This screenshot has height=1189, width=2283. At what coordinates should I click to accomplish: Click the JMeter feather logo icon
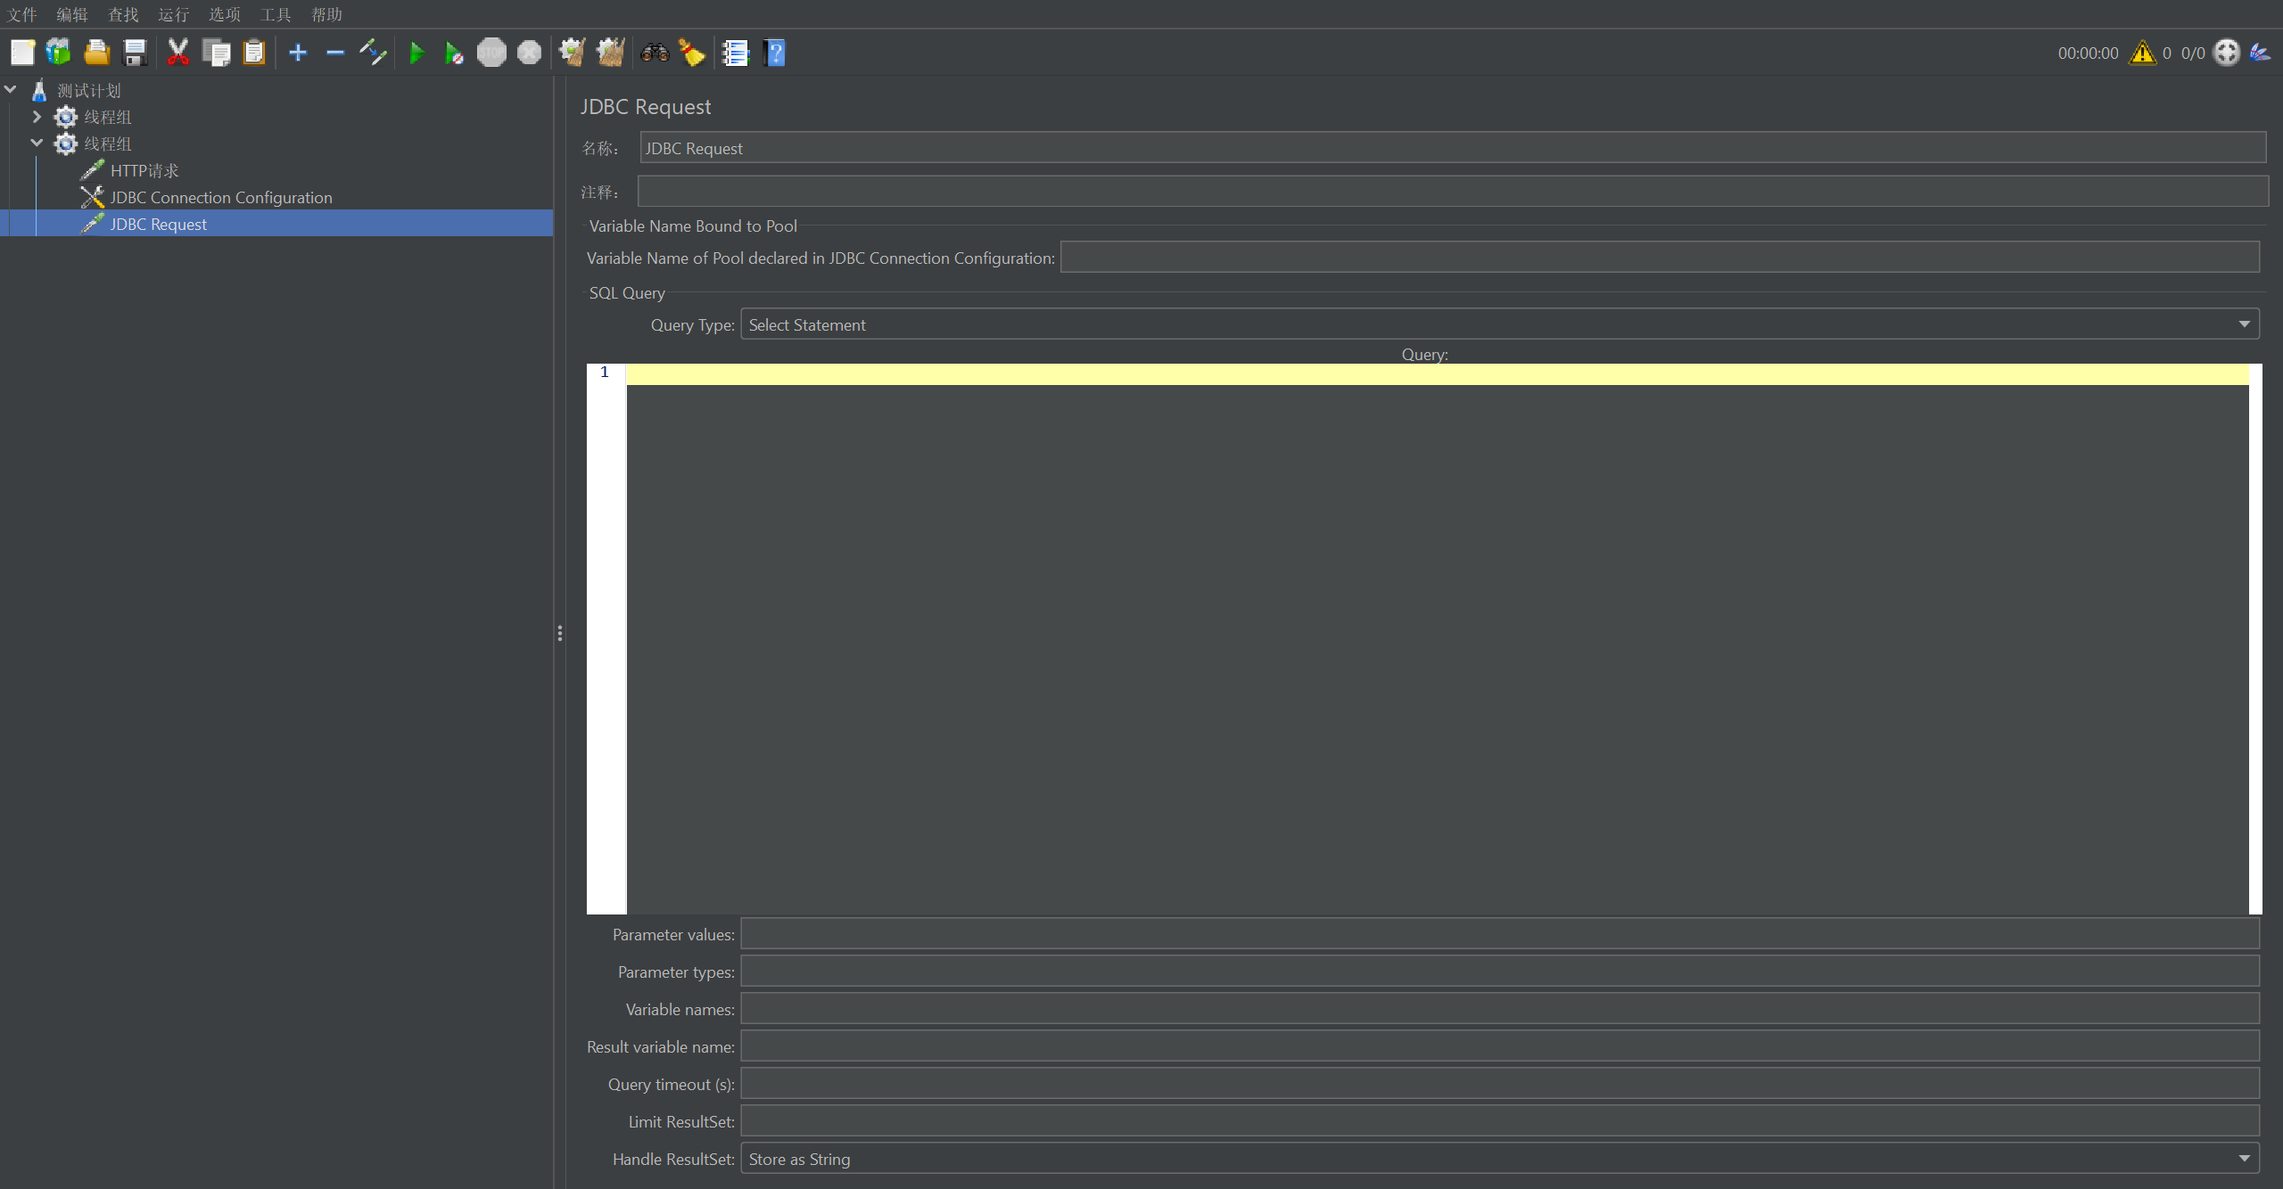(x=2260, y=53)
